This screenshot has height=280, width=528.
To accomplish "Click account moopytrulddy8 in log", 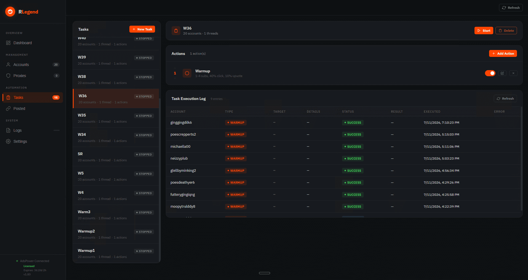I will click(x=183, y=207).
